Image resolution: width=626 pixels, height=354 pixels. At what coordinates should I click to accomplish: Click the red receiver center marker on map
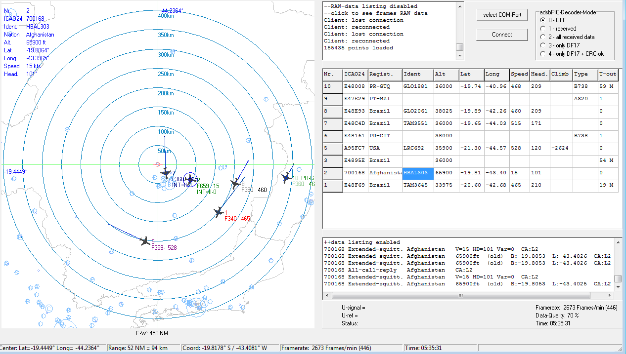tap(158, 164)
